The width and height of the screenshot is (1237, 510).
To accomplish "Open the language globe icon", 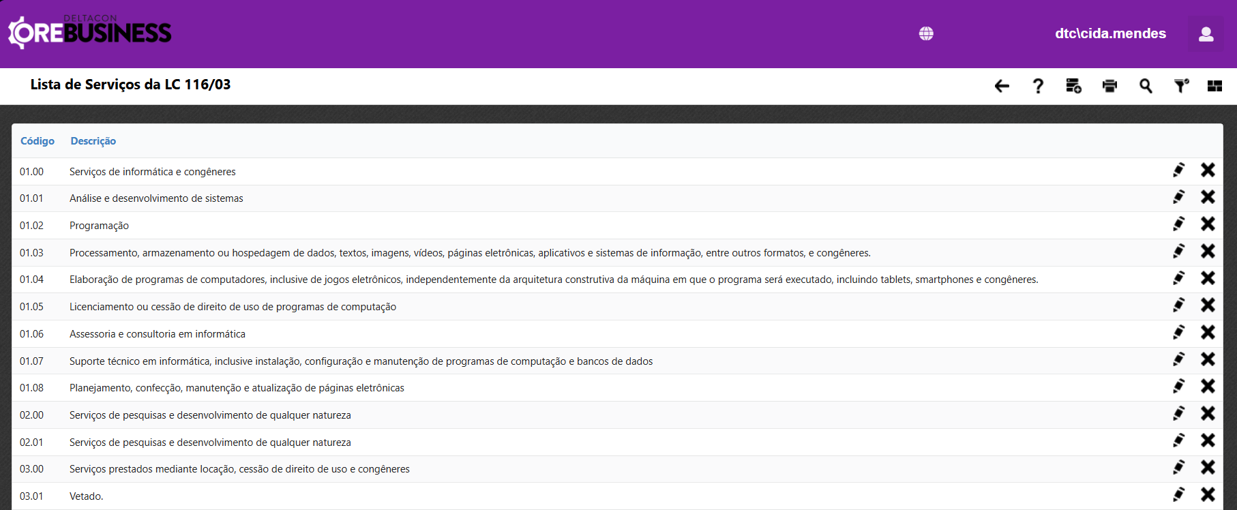I will click(926, 33).
